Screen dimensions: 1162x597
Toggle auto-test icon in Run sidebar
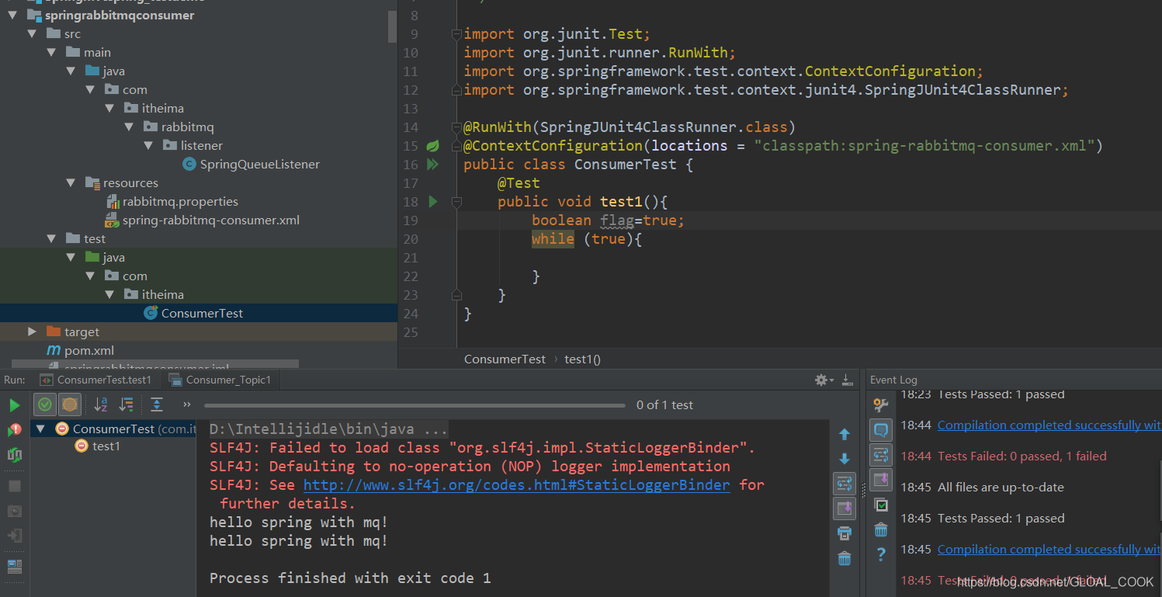(x=14, y=454)
